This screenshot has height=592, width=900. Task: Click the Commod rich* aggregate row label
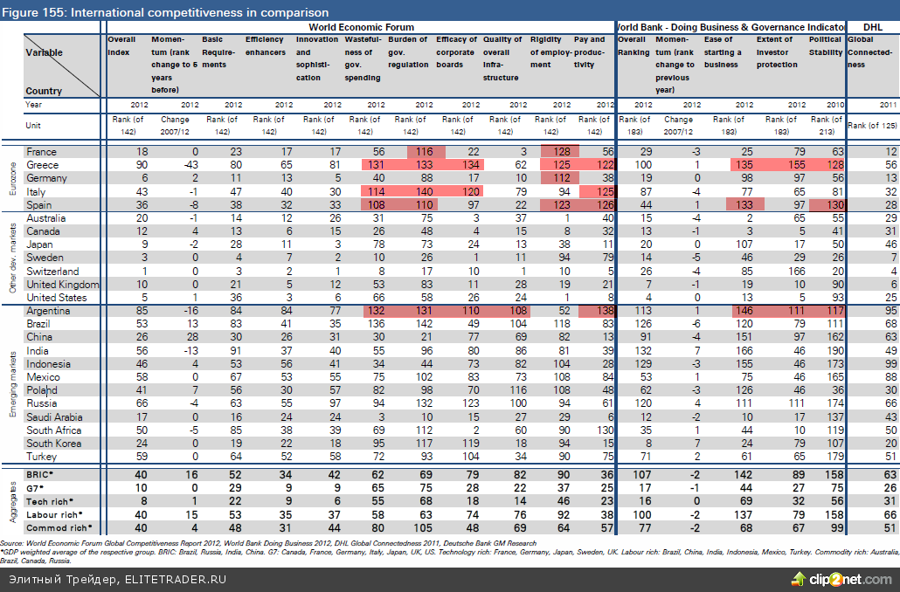tap(58, 528)
